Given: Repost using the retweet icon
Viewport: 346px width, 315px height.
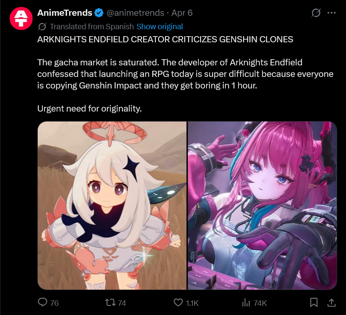Looking at the screenshot, I should coord(110,302).
